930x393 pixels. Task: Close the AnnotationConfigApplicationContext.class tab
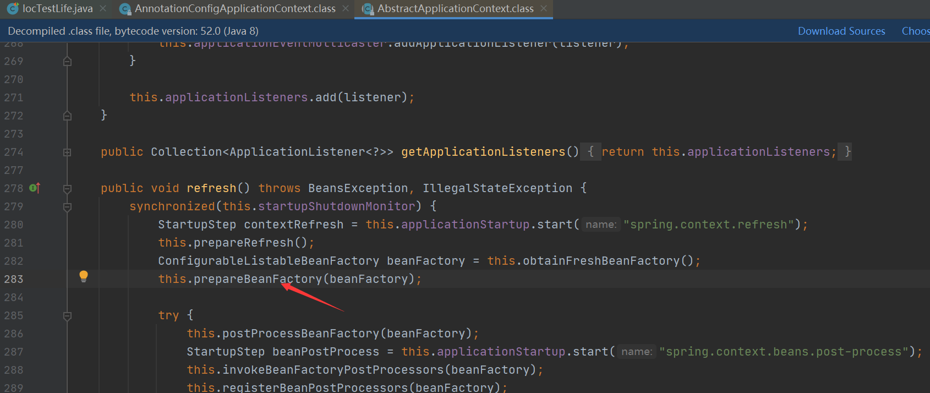click(x=346, y=9)
